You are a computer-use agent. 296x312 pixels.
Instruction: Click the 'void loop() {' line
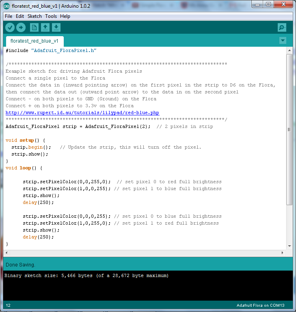click(24, 168)
